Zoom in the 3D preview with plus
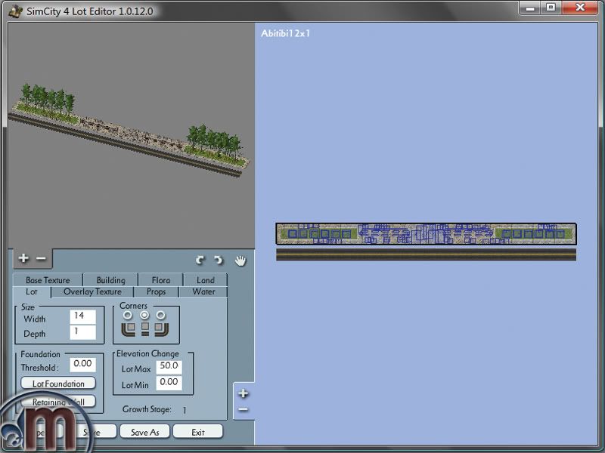 coord(23,258)
